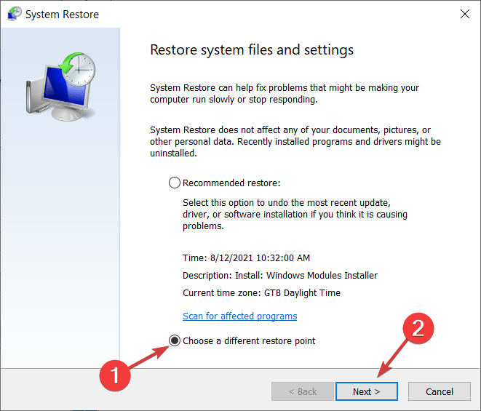Click the paragraph about fixing slow computer problems

click(285, 94)
